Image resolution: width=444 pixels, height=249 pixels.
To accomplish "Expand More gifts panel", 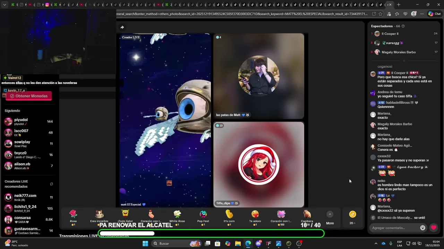I will tap(330, 218).
